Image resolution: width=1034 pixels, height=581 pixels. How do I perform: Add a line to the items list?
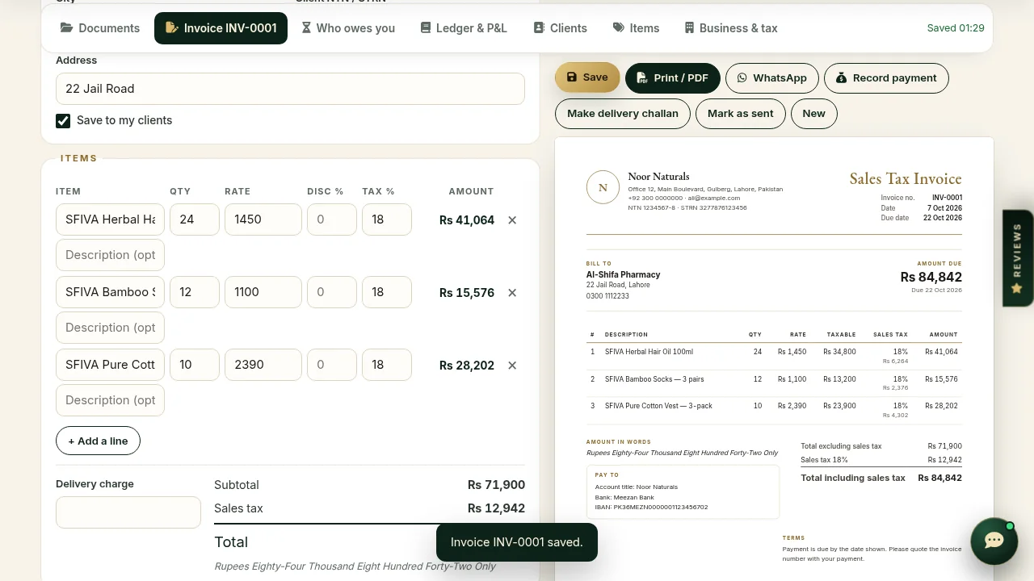pos(98,441)
